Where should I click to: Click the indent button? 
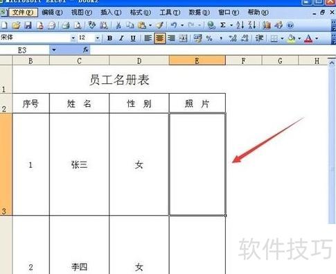coord(259,38)
